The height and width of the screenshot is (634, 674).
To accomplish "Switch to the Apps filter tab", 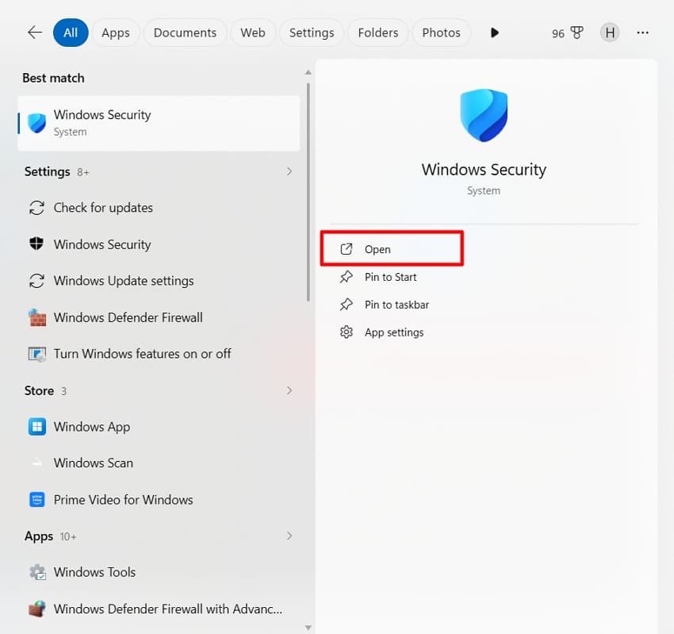I will coord(116,33).
